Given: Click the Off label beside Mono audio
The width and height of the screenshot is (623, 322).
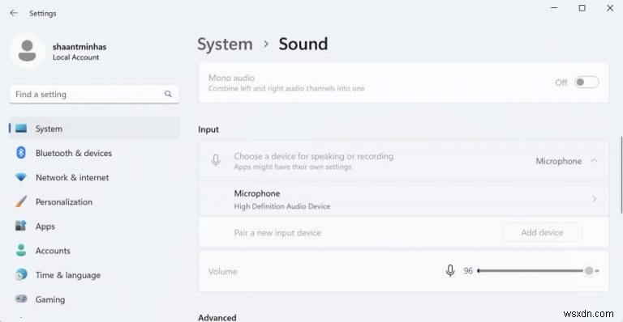Looking at the screenshot, I should click(561, 83).
